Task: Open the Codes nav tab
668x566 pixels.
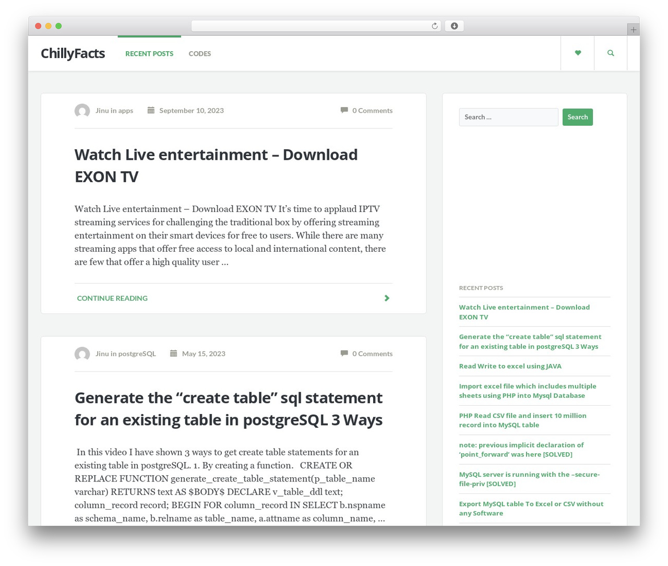Action: coord(200,53)
